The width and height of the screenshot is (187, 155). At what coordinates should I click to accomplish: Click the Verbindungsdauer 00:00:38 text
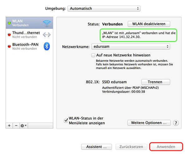click(123, 92)
